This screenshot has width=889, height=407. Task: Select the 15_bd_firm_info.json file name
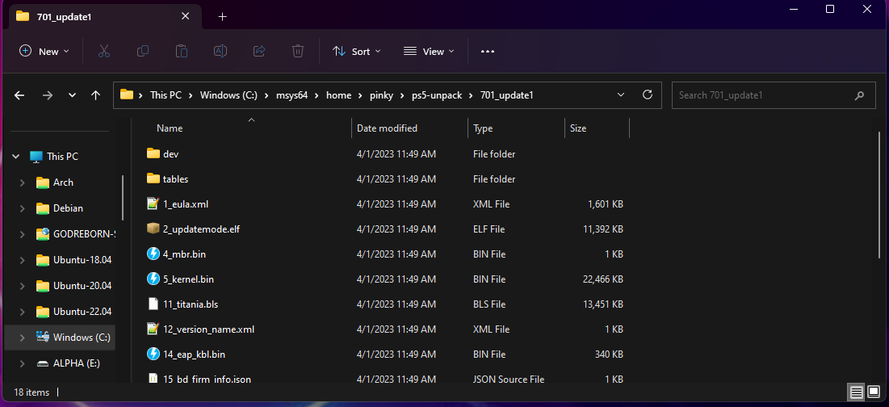(x=207, y=380)
